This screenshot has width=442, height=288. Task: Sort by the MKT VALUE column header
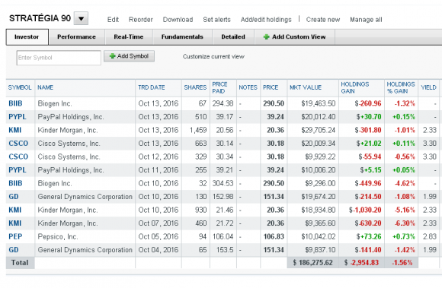coord(306,87)
